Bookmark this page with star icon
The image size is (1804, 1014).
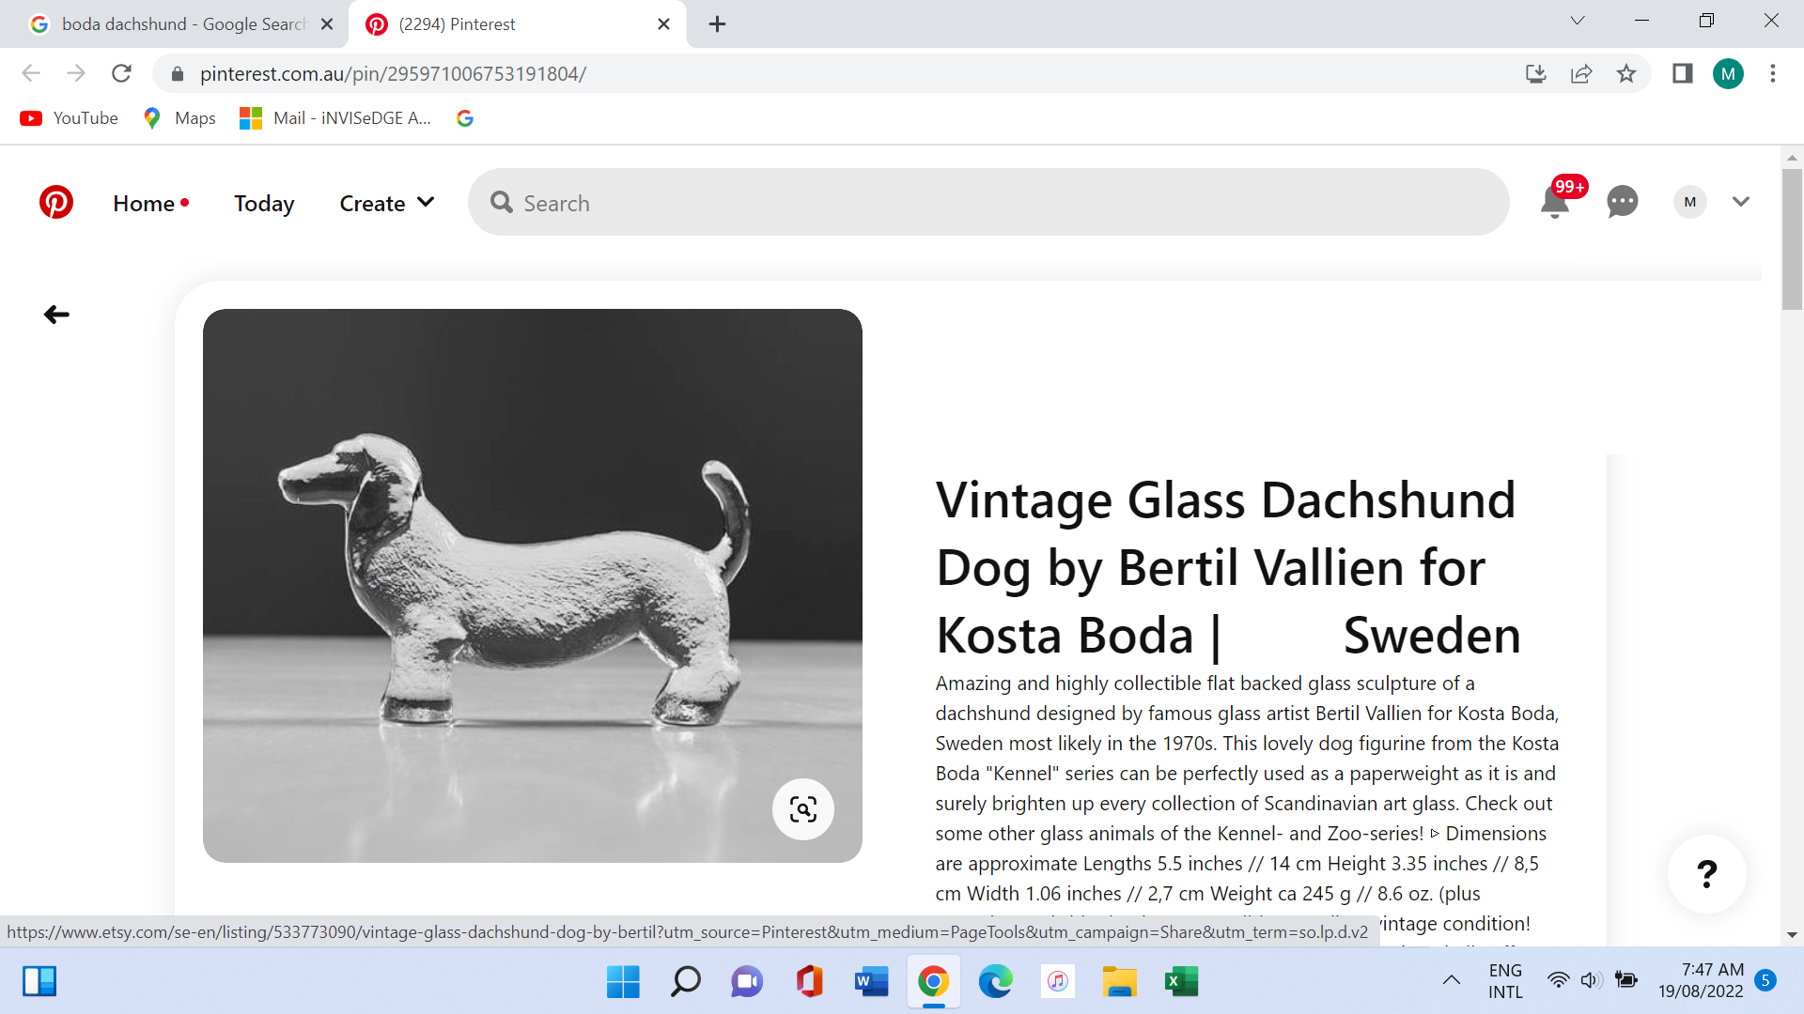[1626, 73]
